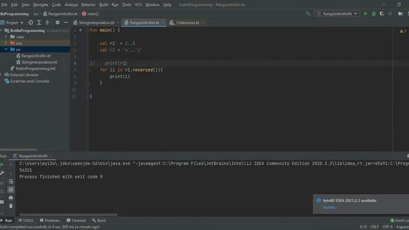This screenshot has width=409, height=230.
Task: Open the VCS menu
Action: (x=138, y=4)
